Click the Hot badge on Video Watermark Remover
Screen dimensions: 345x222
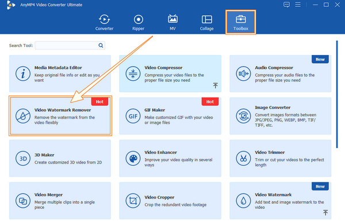(99, 102)
